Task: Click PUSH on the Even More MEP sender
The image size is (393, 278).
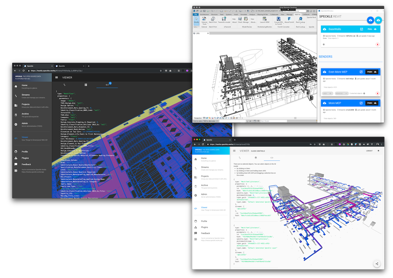Action: [372, 72]
